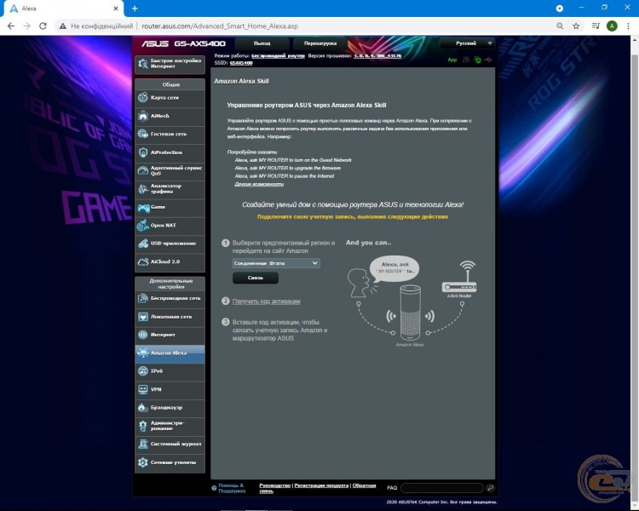The image size is (639, 511).
Task: Open Руководство manual link
Action: click(x=274, y=485)
